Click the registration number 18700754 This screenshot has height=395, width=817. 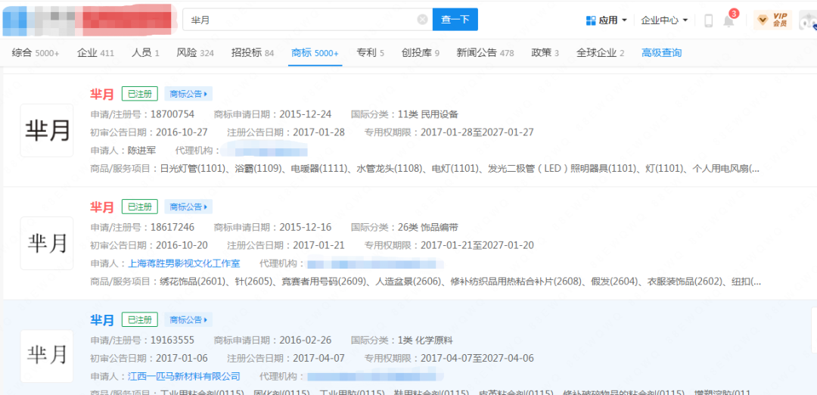(x=172, y=114)
